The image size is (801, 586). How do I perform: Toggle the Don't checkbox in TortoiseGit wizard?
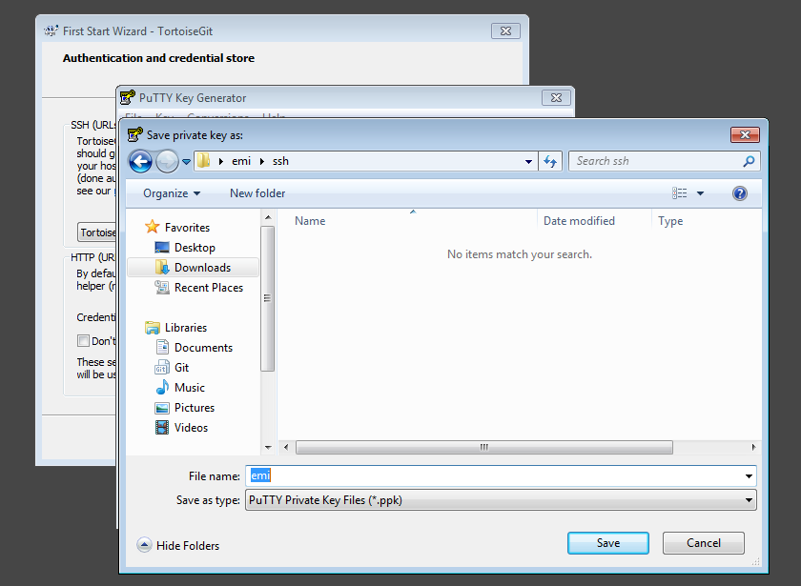point(83,340)
